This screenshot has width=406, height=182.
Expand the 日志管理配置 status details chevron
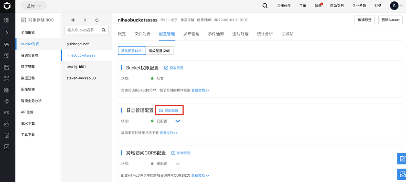[177, 121]
